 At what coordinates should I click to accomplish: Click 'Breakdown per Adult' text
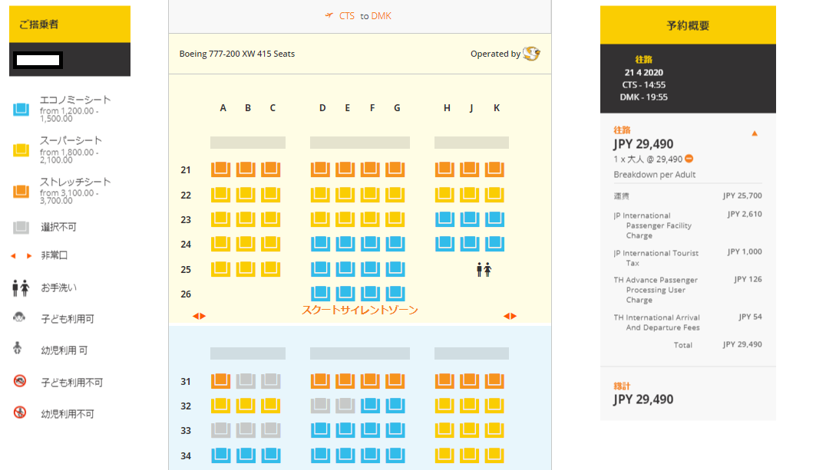pyautogui.click(x=654, y=175)
